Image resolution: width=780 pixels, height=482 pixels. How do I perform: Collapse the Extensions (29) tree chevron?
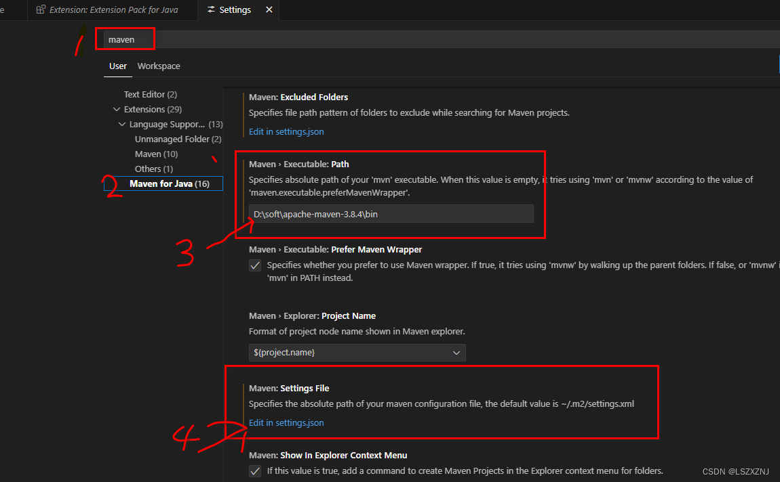point(117,109)
